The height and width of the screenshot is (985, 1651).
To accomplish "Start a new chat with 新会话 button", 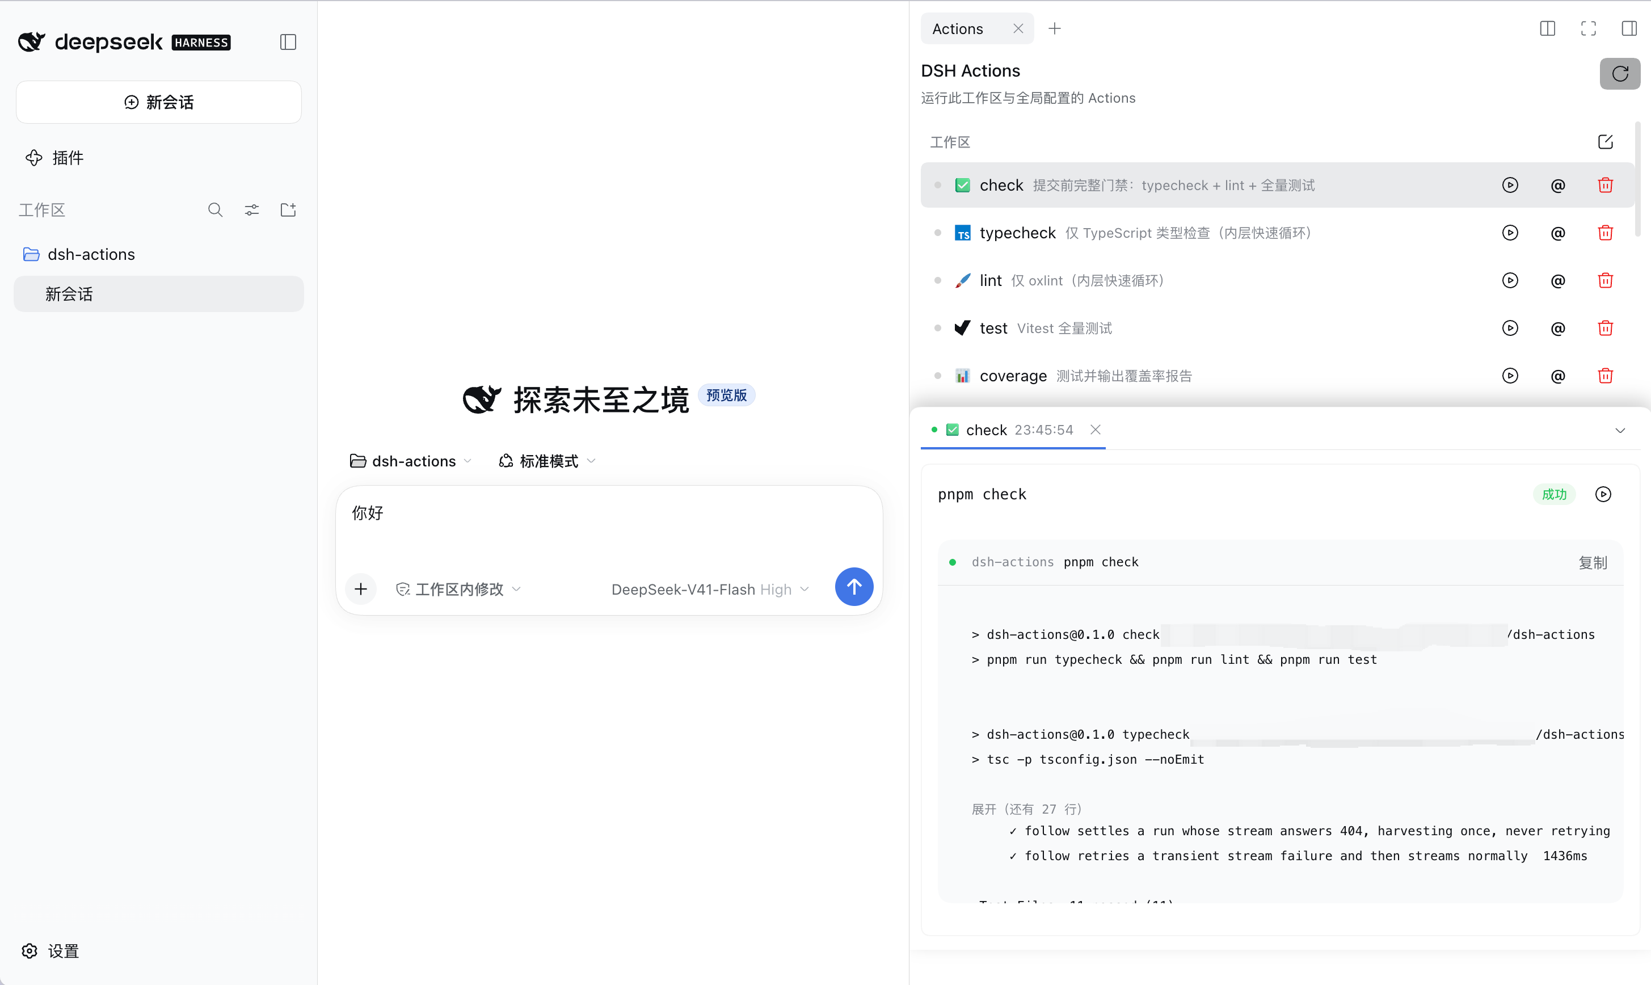I will point(159,102).
